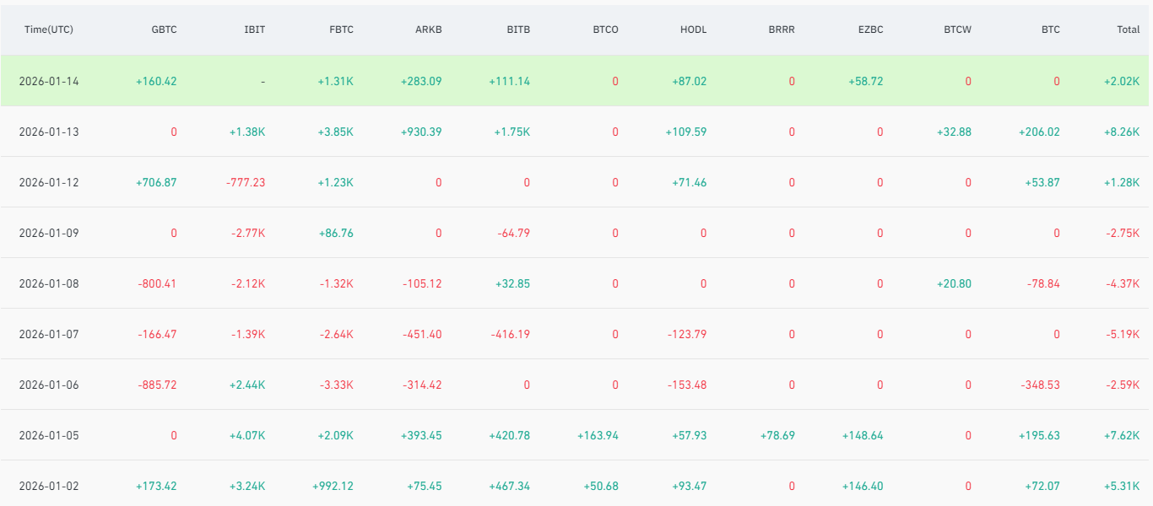Click the HODL column header
1153x506 pixels.
pyautogui.click(x=693, y=29)
